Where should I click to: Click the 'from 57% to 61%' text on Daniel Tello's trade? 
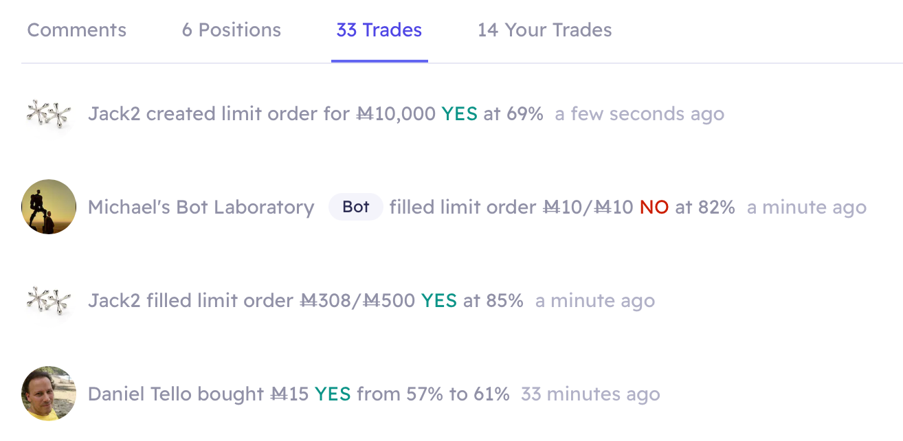(x=434, y=394)
